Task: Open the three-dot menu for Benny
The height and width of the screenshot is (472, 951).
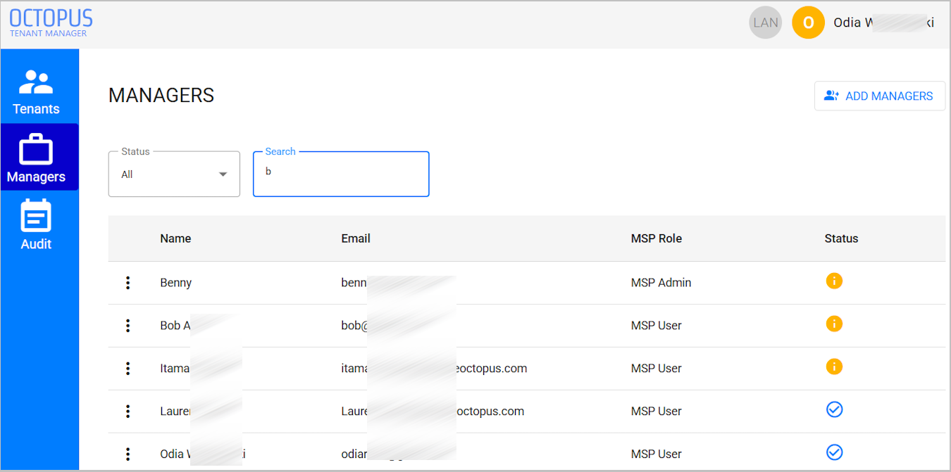Action: point(128,283)
